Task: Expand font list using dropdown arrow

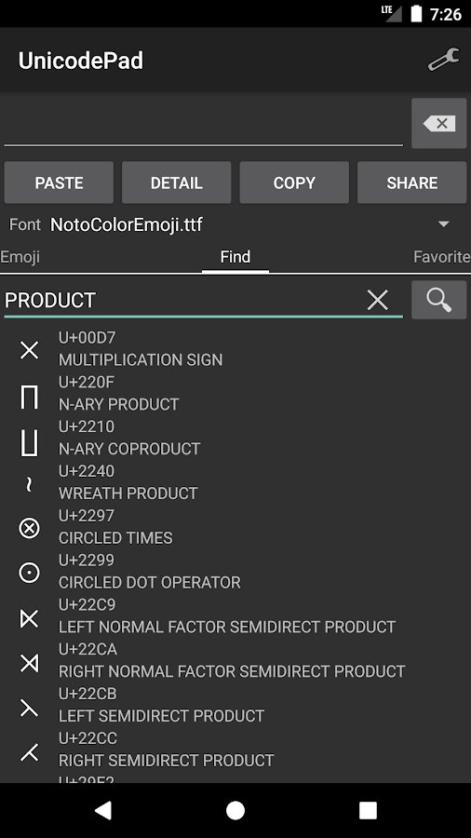Action: tap(443, 224)
